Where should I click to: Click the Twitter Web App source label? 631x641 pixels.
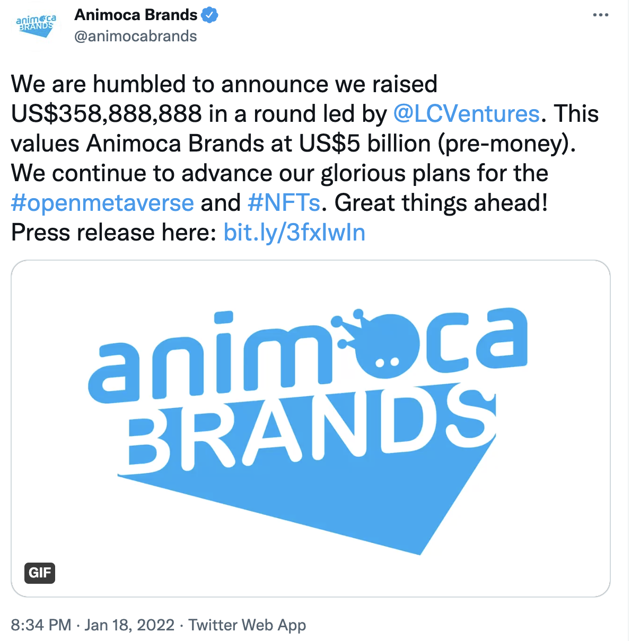pos(247,625)
